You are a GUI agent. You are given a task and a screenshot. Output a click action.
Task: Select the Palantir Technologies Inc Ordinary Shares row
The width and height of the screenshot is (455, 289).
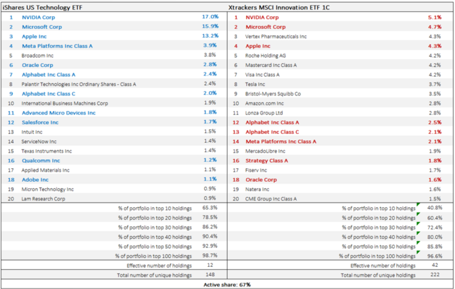[x=114, y=84]
